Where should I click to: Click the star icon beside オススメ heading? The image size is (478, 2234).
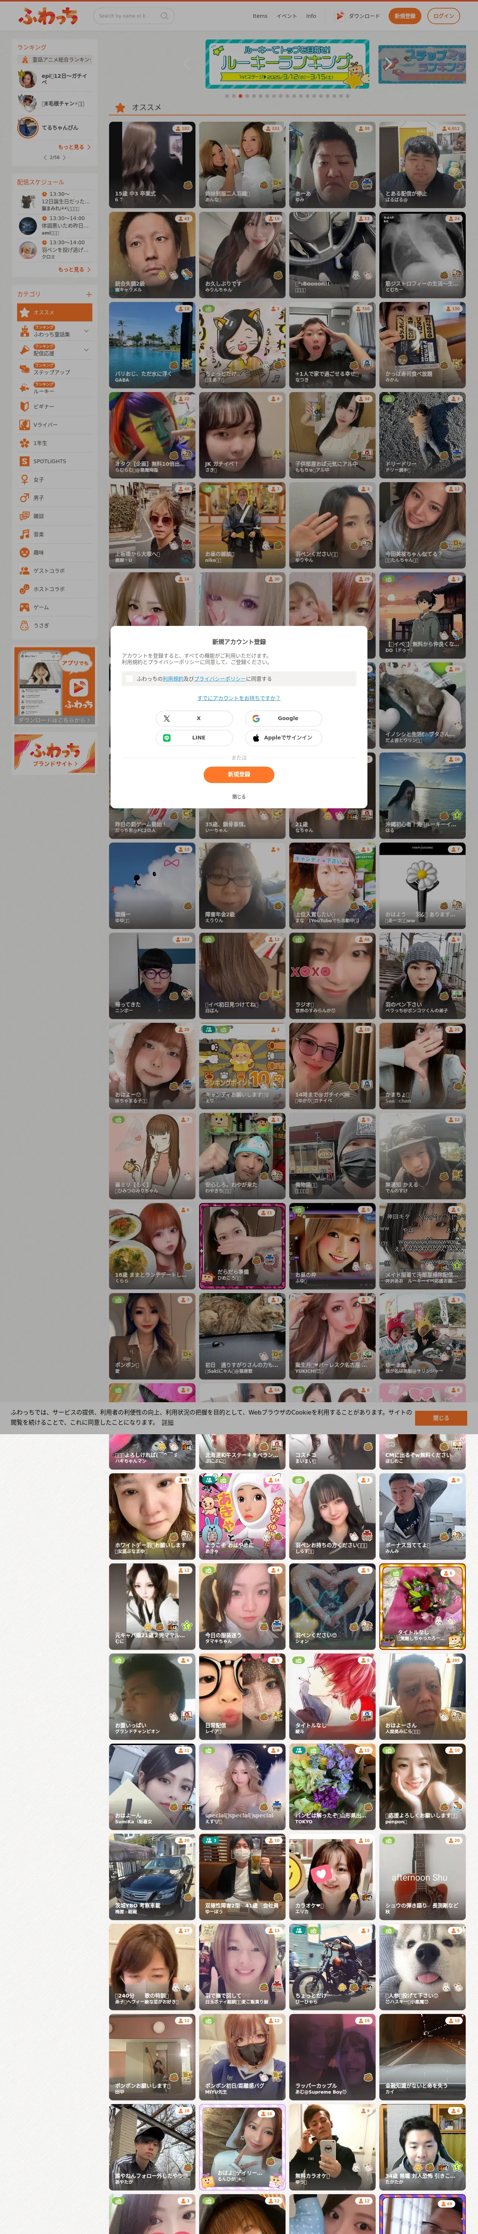(121, 108)
